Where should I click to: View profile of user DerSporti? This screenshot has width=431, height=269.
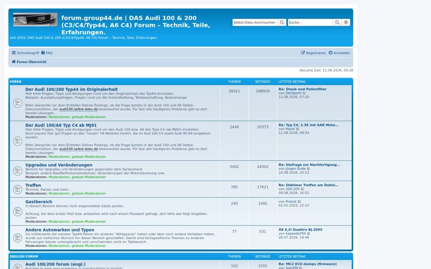pos(293,93)
